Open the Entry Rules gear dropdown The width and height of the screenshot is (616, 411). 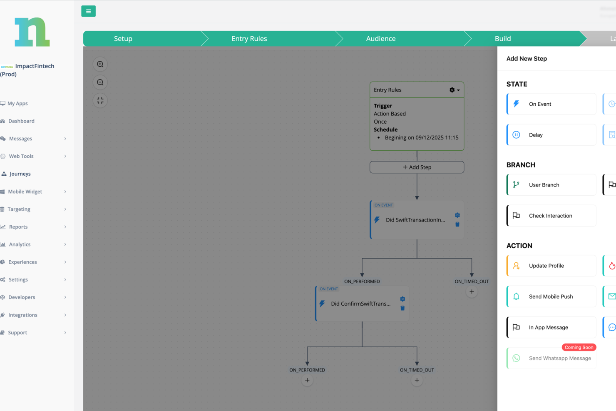(x=455, y=90)
